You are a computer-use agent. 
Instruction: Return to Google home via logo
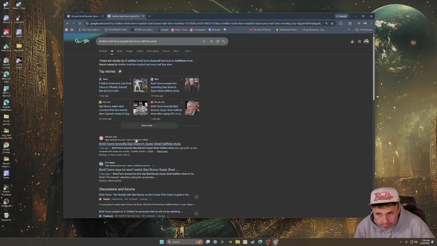pyautogui.click(x=82, y=41)
